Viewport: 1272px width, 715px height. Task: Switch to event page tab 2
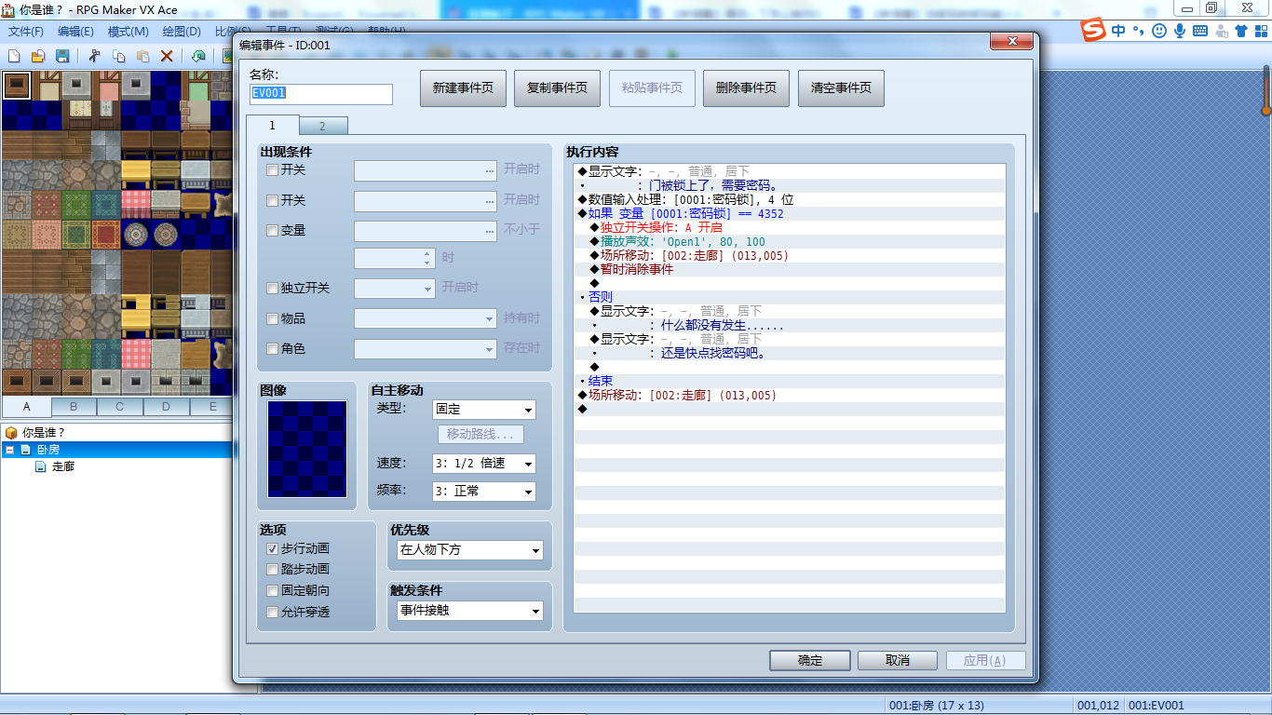(x=323, y=126)
